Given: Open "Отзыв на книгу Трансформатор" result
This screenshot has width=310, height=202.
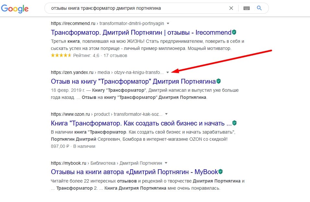Looking at the screenshot, I should click(x=133, y=81).
